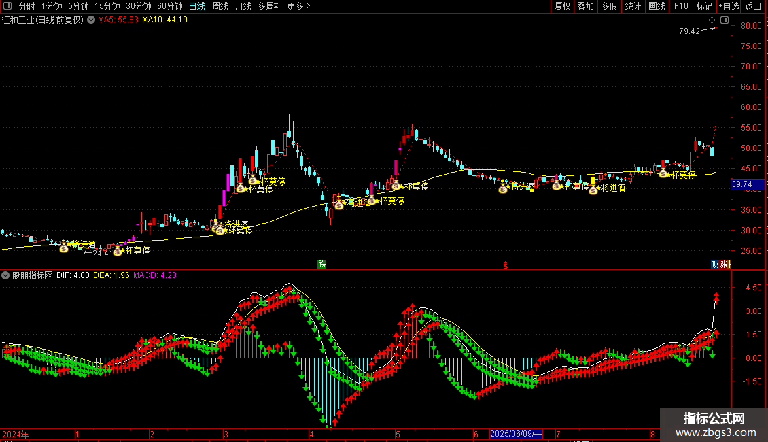Click the MA10: 44.19 label
768x442 pixels.
(x=164, y=20)
